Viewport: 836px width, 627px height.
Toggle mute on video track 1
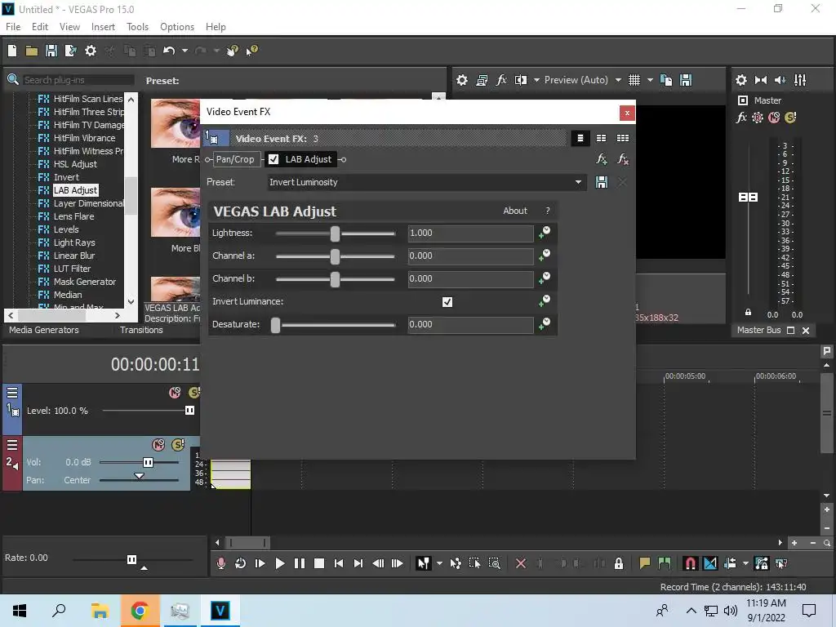click(x=175, y=393)
